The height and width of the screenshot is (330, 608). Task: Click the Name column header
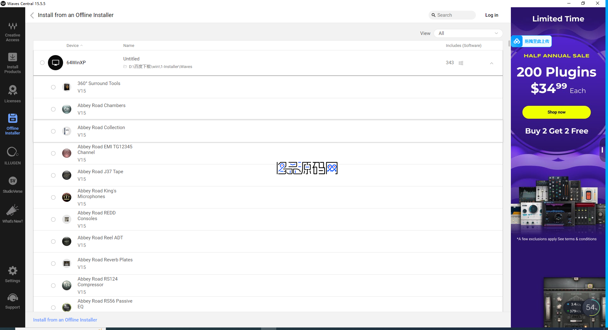tap(129, 46)
